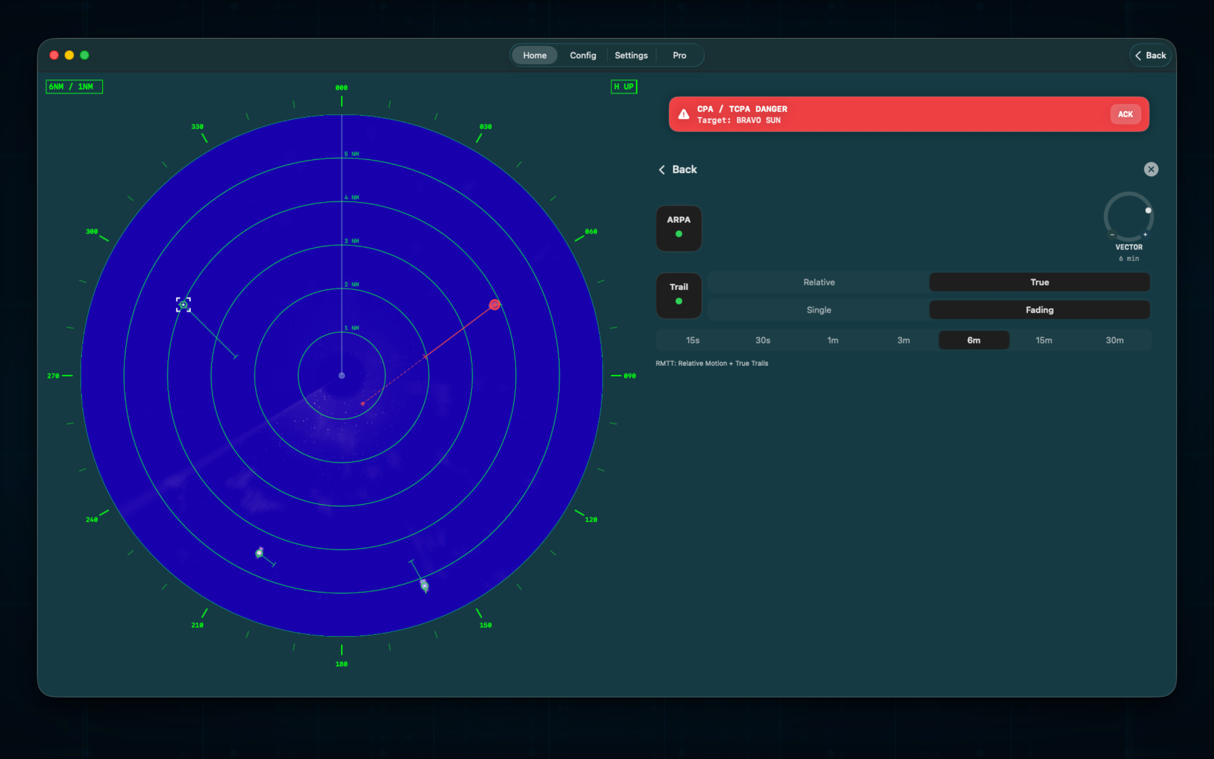Click the 270 bearing label
Image resolution: width=1214 pixels, height=759 pixels.
(x=53, y=376)
